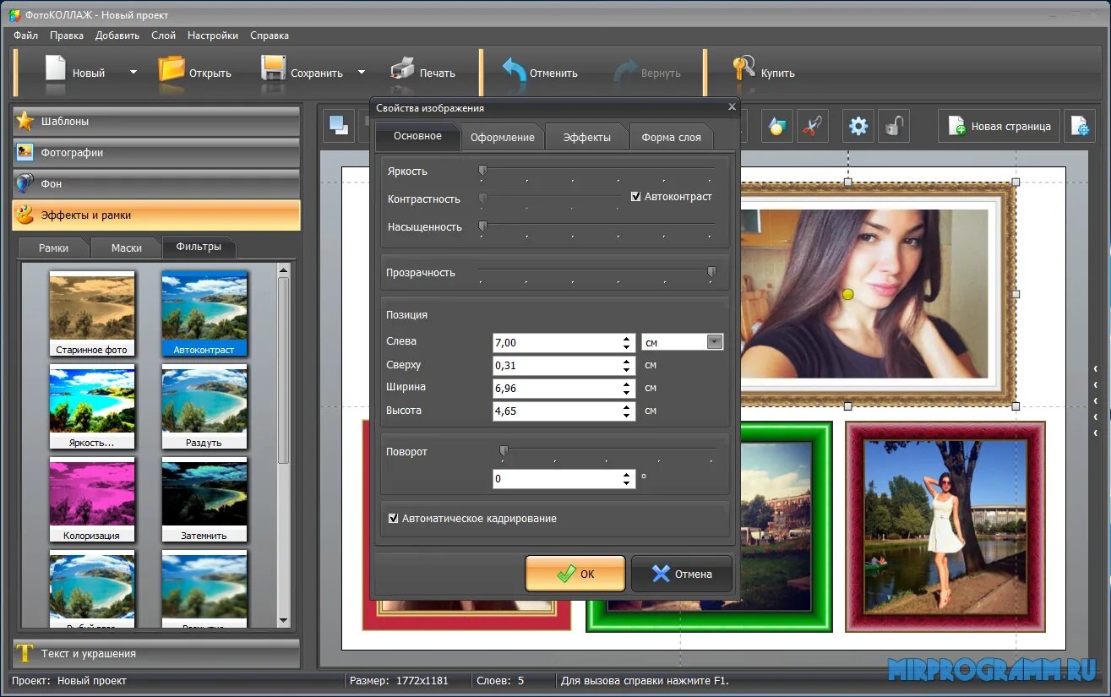Click the Сверху position input field
The height and width of the screenshot is (697, 1111).
558,365
